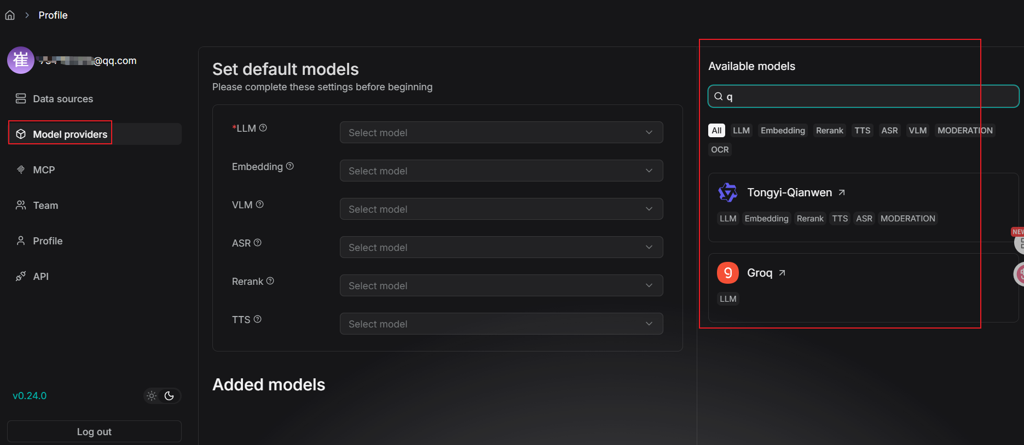
Task: Click the Added models heading
Action: [x=269, y=385]
